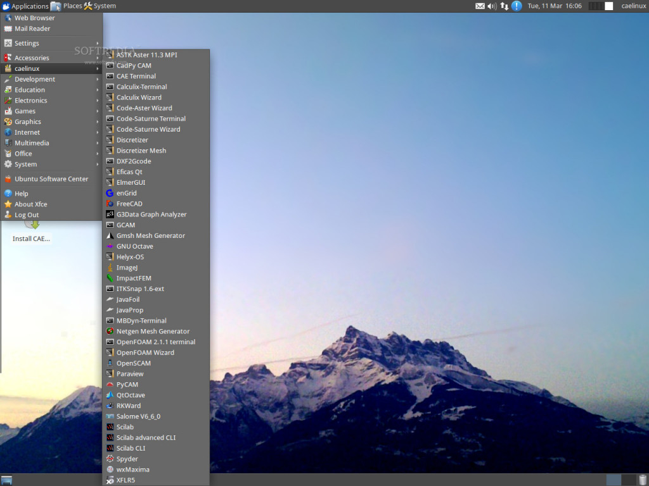Switch to the highlighted white workspace
This screenshot has height=486, width=649.
pyautogui.click(x=609, y=6)
